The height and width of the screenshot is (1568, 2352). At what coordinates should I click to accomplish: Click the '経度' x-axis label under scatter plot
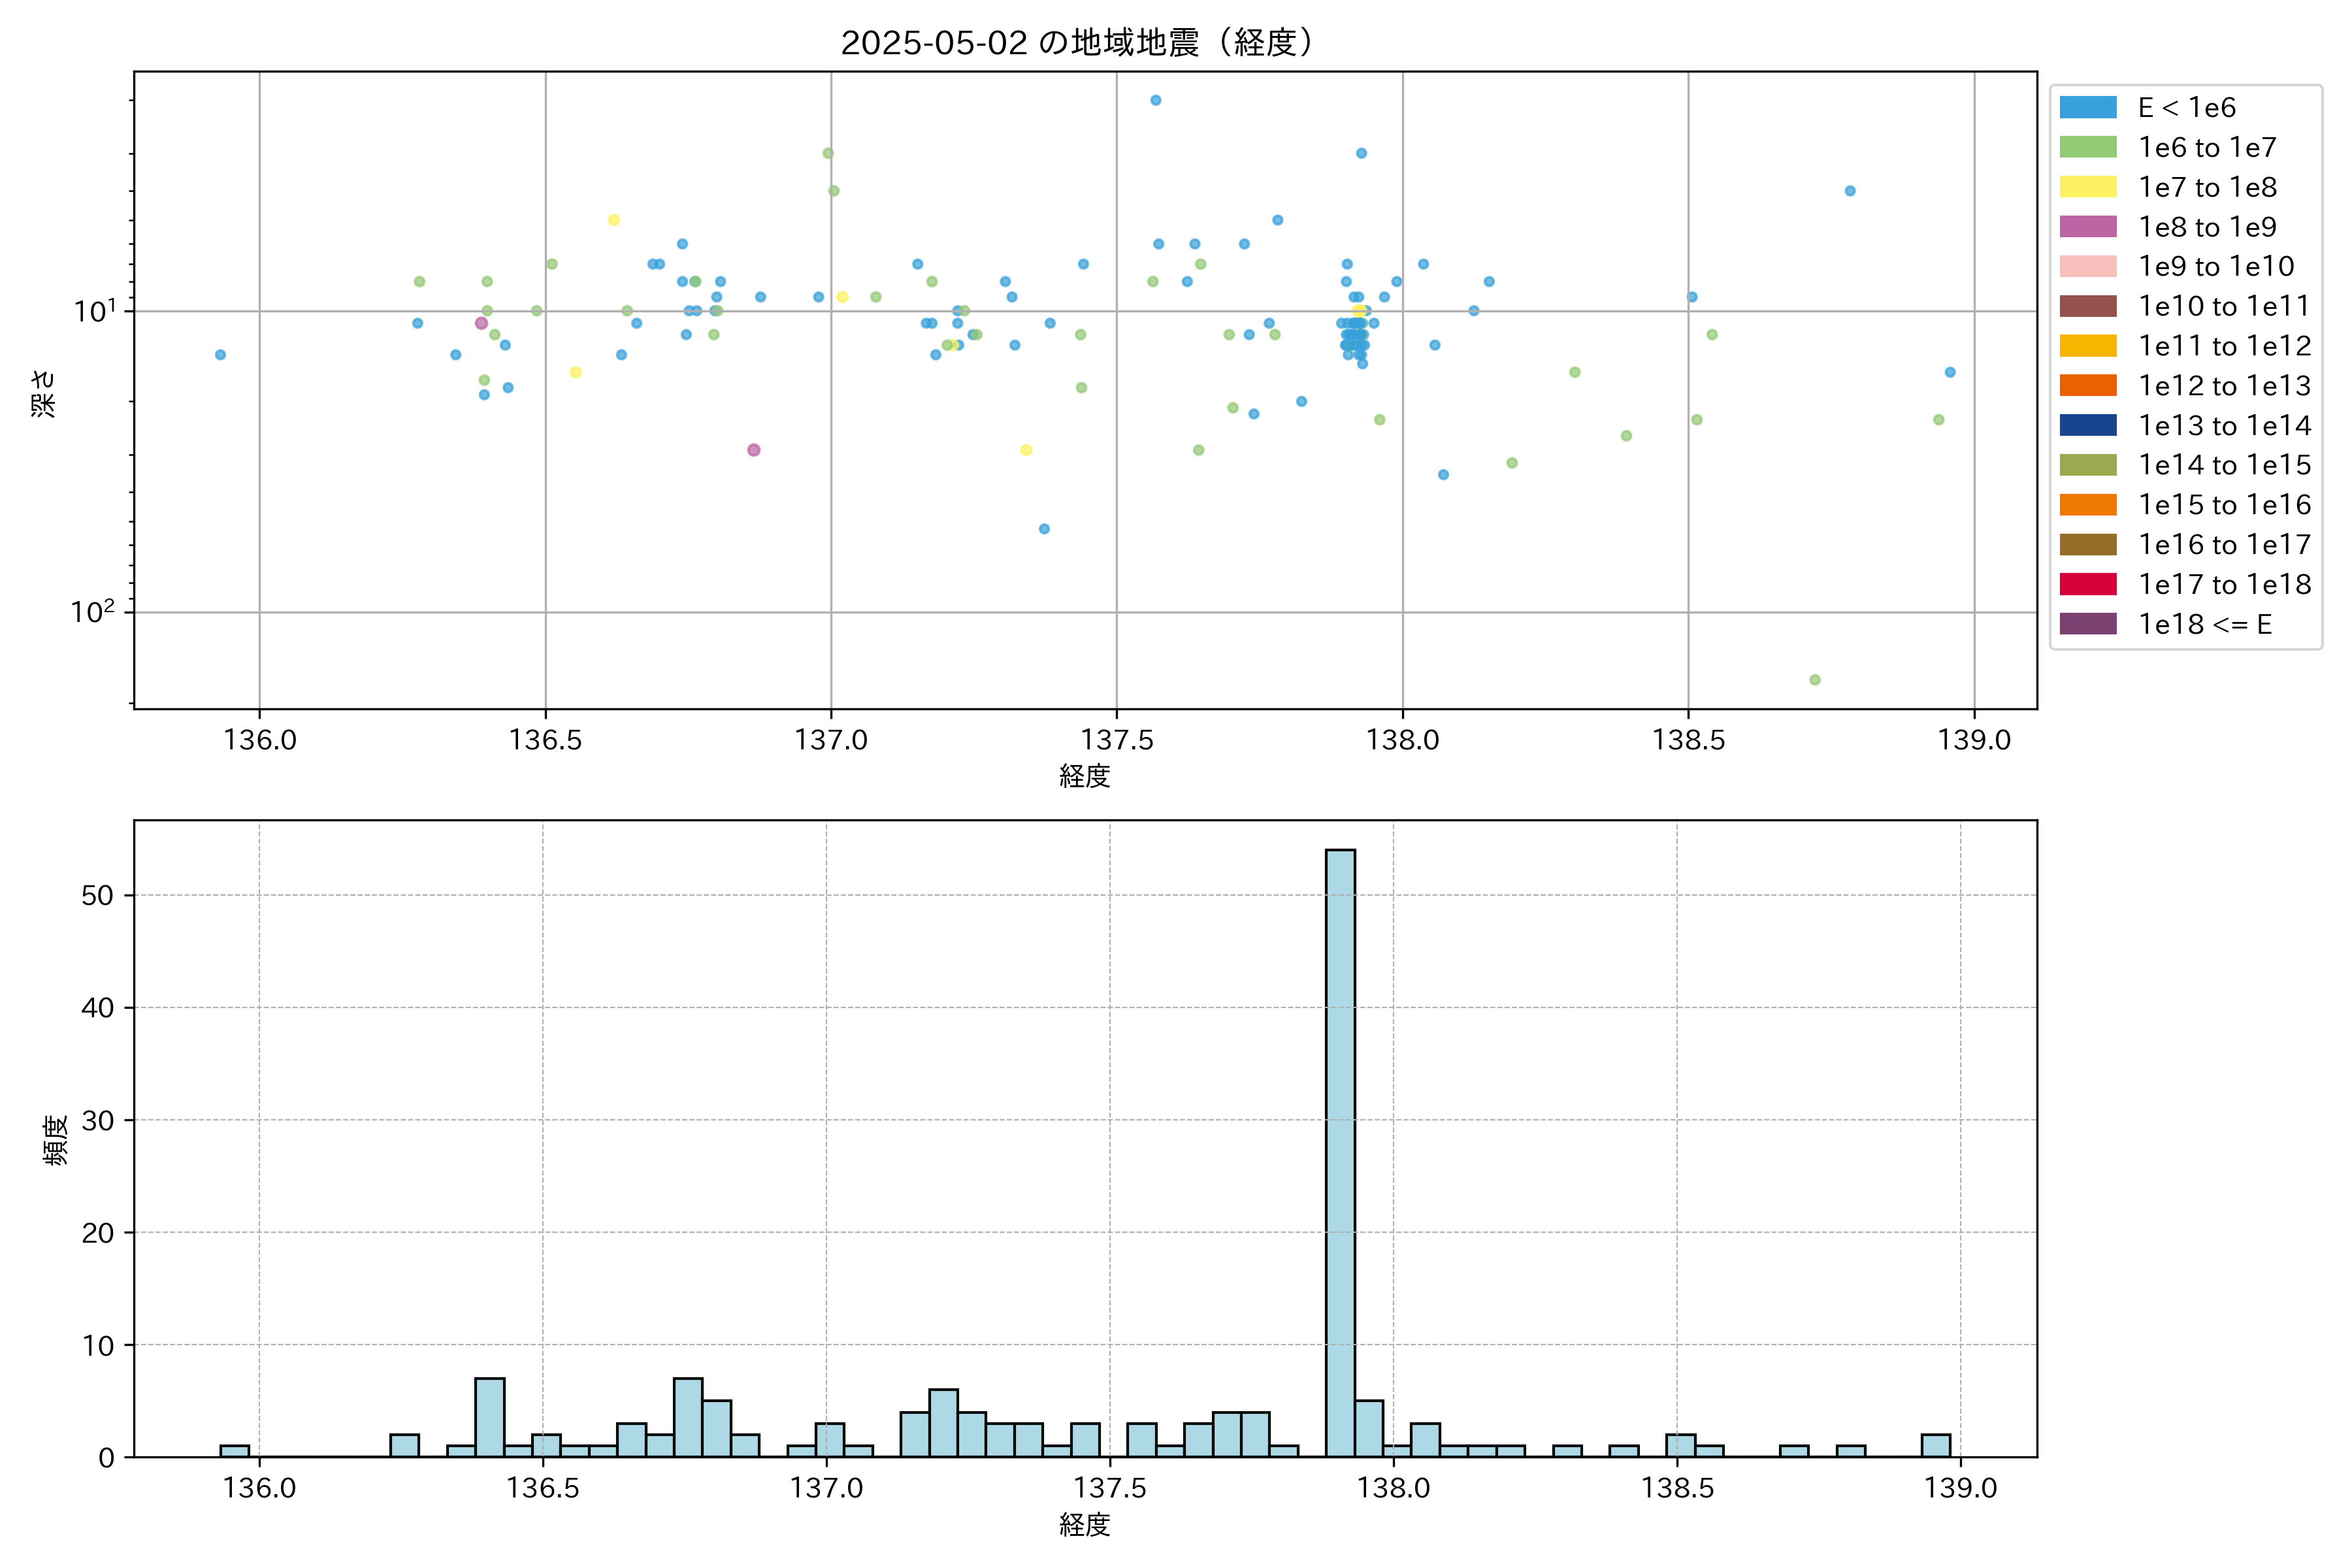[x=1085, y=776]
